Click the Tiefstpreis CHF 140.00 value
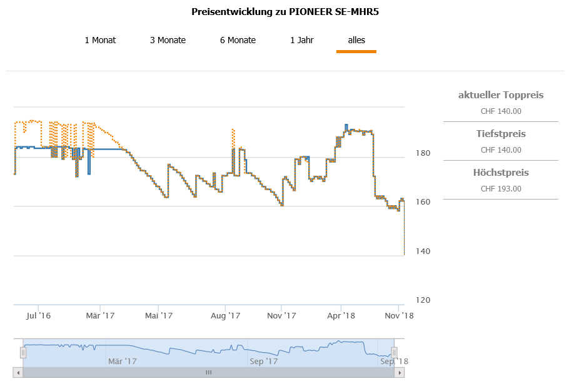569x386 pixels. [x=501, y=150]
